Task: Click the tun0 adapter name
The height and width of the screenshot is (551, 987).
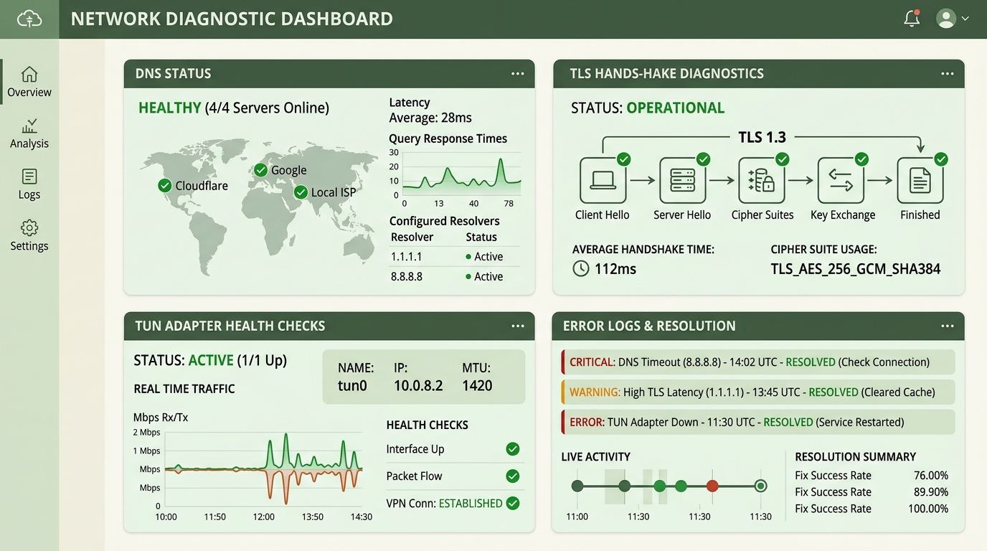Action: (352, 385)
